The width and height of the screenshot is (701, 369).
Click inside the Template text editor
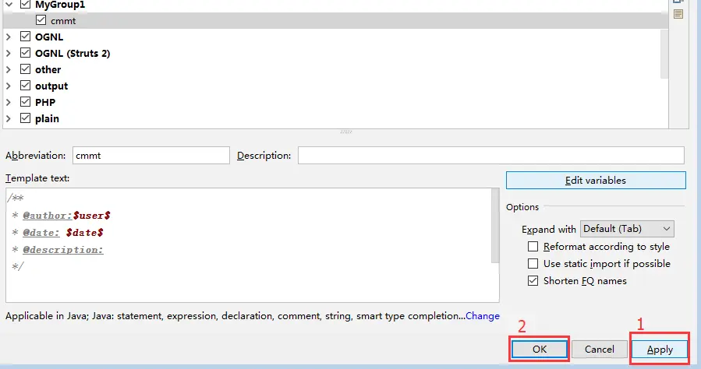(249, 245)
